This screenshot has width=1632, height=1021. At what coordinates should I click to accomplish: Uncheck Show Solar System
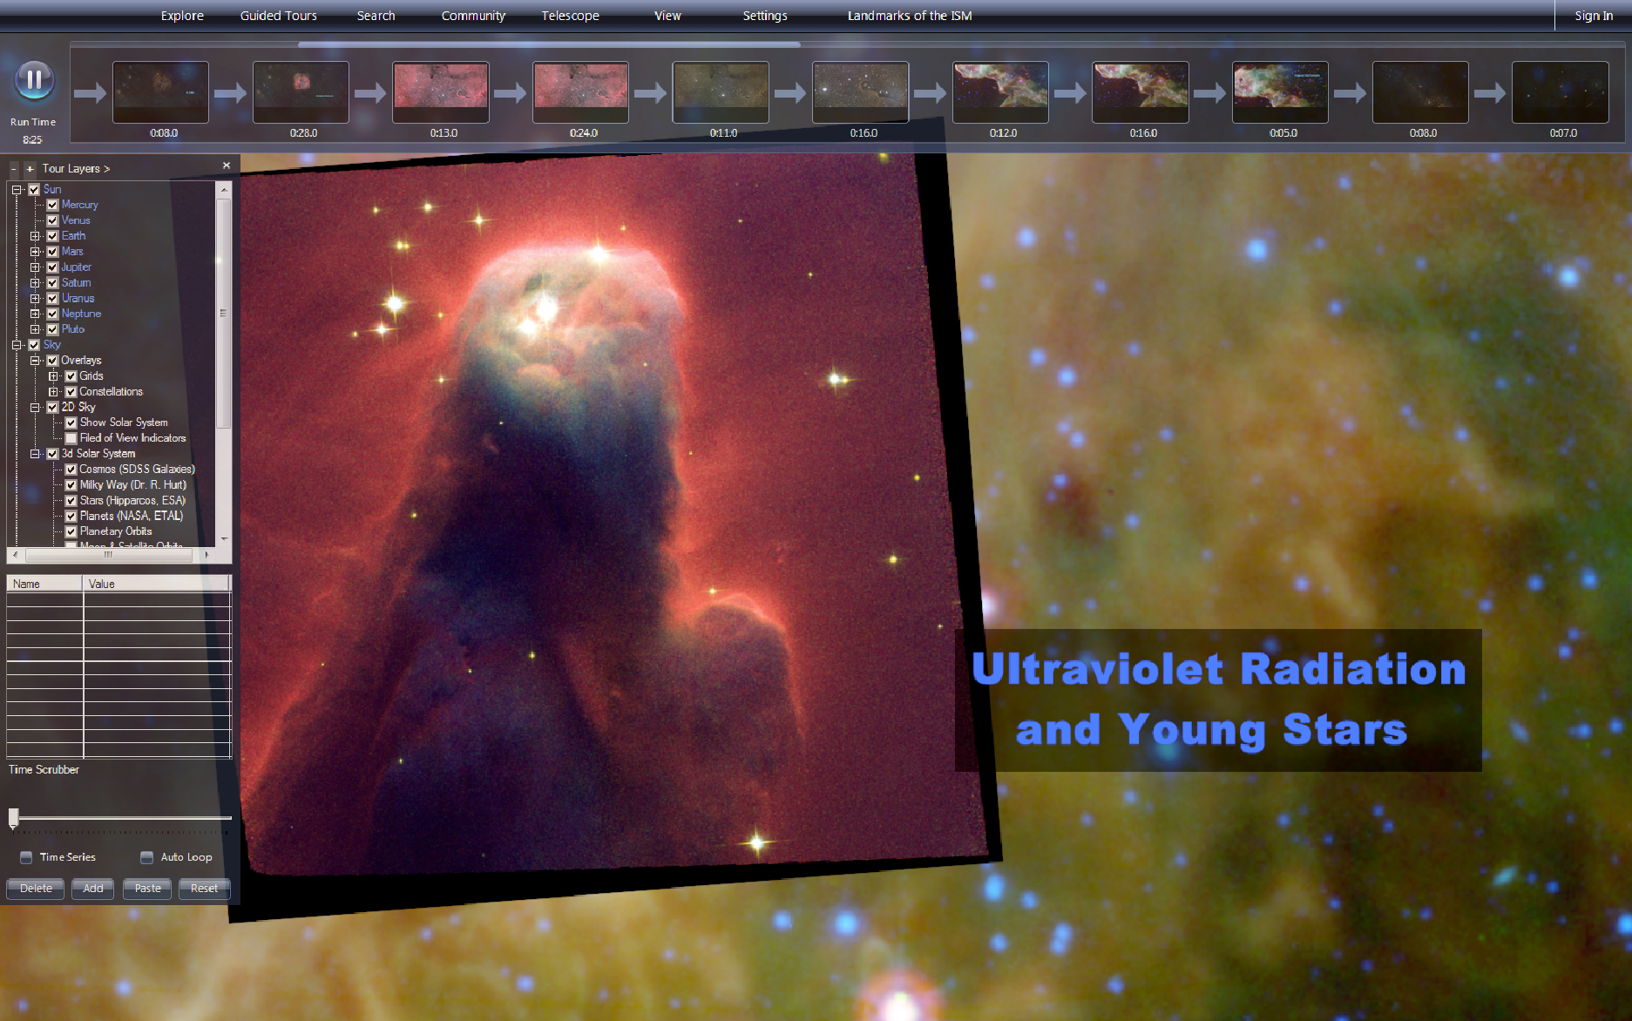click(x=71, y=423)
